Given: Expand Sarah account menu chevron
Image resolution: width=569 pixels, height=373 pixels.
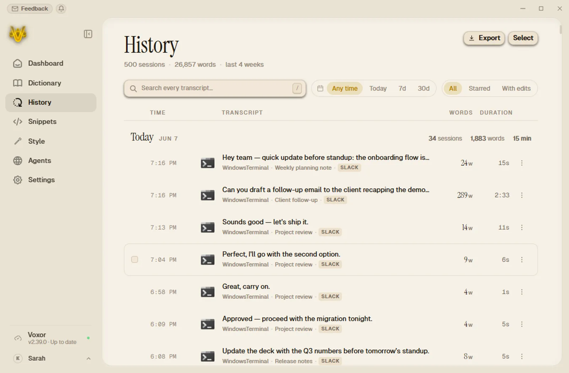Looking at the screenshot, I should point(89,358).
